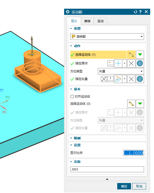Image resolution: width=154 pixels, height=193 pixels.
Task: Click the green triangle in 基本 选择运动体 row
Action: point(140,104)
